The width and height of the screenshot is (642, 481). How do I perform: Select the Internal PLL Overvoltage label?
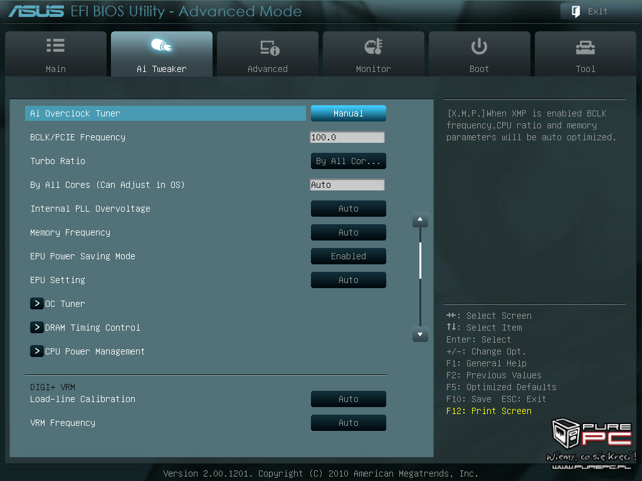click(x=90, y=209)
